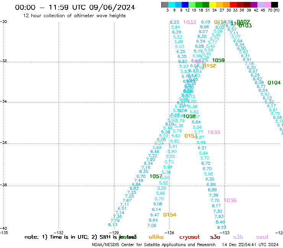Click the wave height value "5.07"
The image size is (283, 248).
(236, 37)
